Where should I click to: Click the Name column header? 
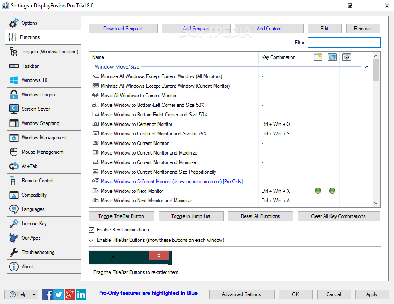tap(174, 57)
